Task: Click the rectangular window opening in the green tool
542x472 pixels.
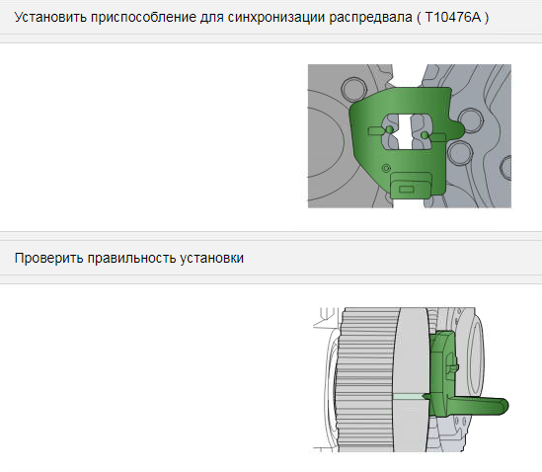Action: [407, 132]
